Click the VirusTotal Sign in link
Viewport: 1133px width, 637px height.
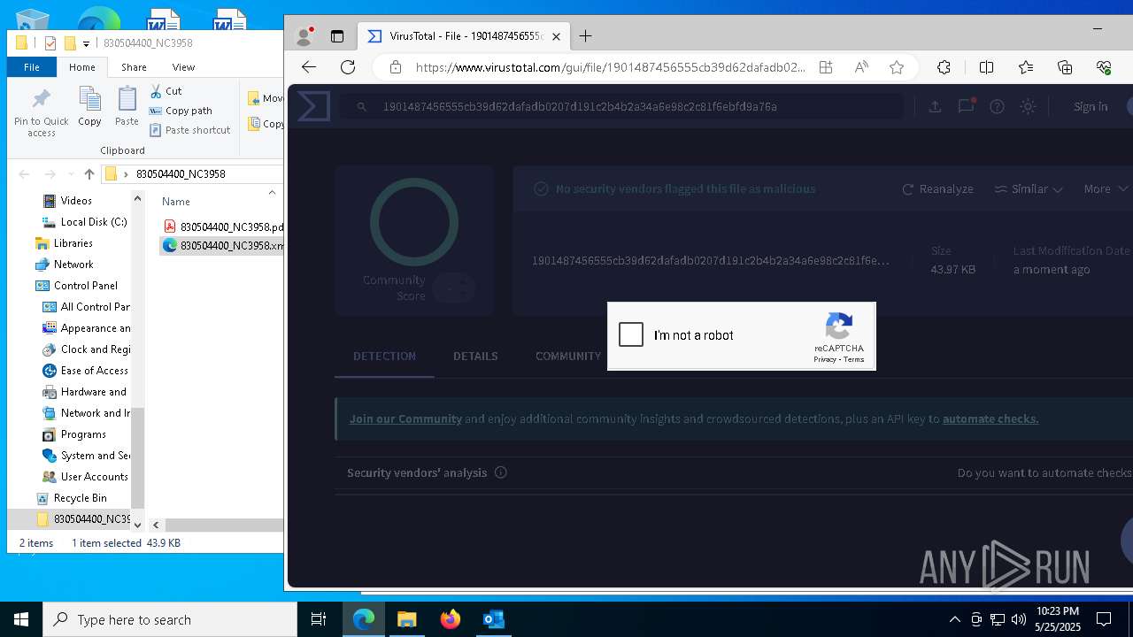point(1091,106)
